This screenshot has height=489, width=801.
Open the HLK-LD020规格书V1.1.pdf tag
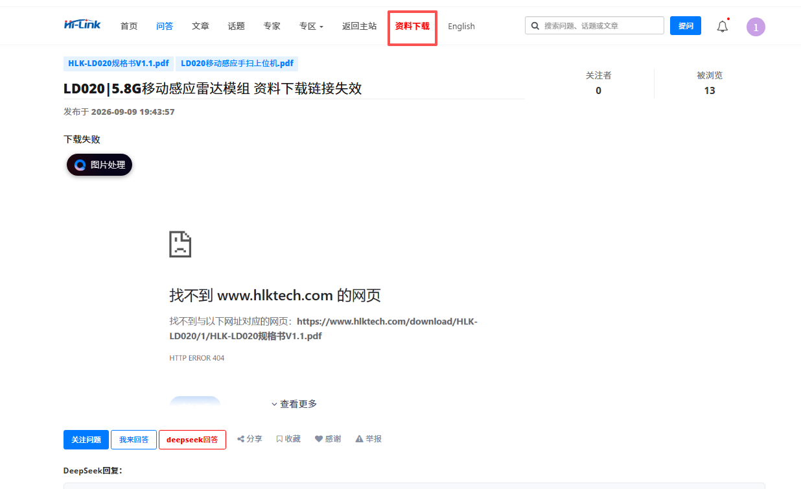pyautogui.click(x=119, y=64)
